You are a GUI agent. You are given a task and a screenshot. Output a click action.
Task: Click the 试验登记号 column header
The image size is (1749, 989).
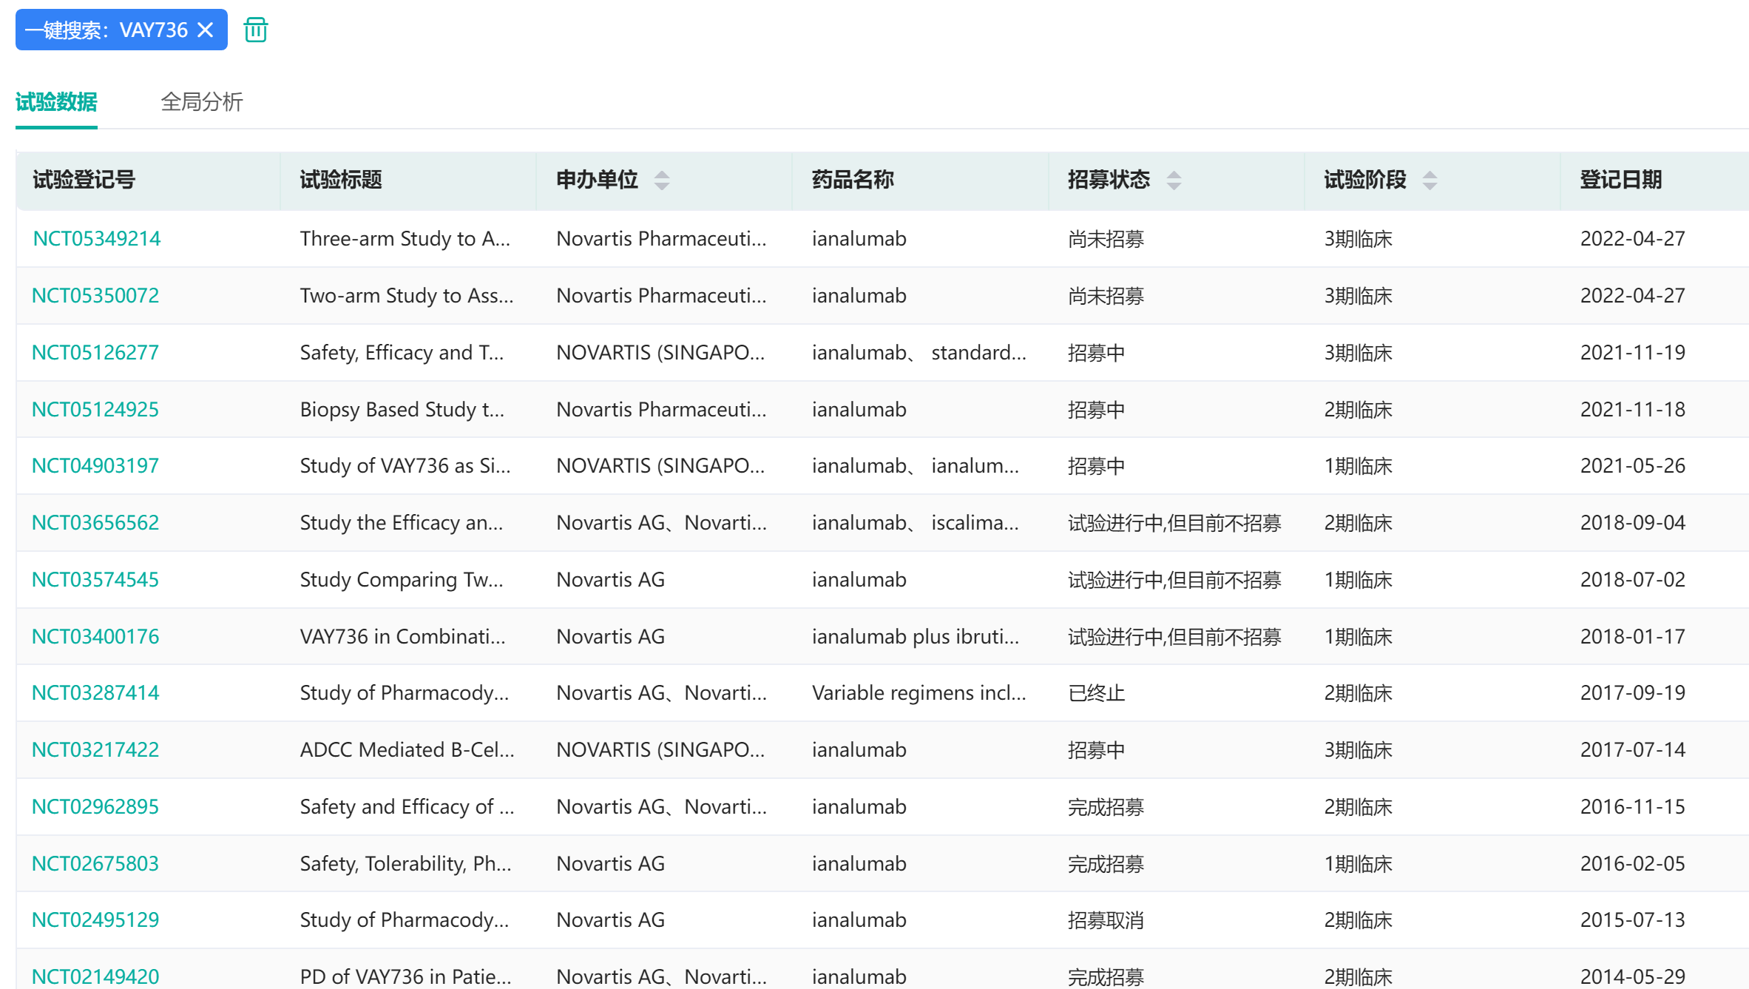click(x=84, y=180)
